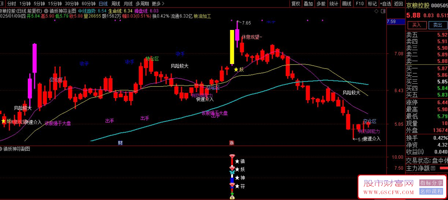Screen dimensions: 448x200
Task: Click the 收益(三) earnings row
Action: tap(427, 152)
